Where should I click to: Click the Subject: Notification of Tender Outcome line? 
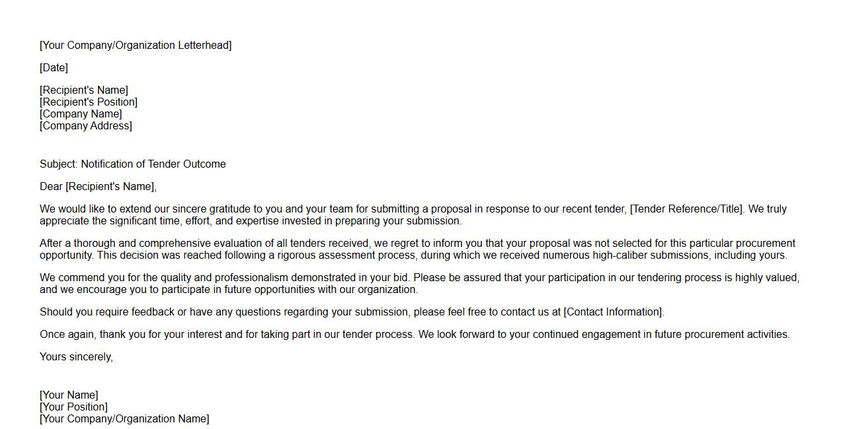[x=133, y=164]
